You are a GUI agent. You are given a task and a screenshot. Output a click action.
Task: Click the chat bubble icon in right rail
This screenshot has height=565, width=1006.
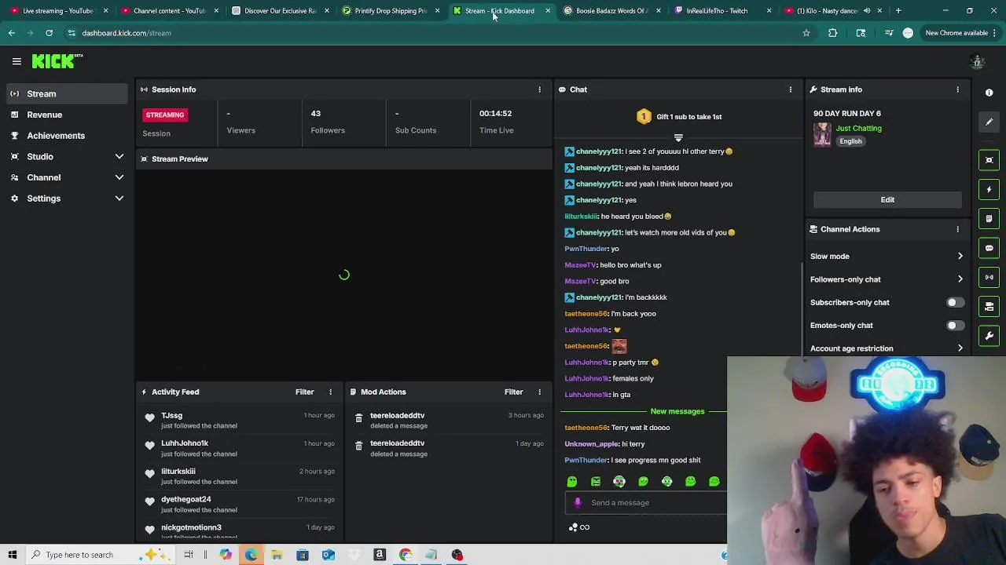tap(989, 248)
